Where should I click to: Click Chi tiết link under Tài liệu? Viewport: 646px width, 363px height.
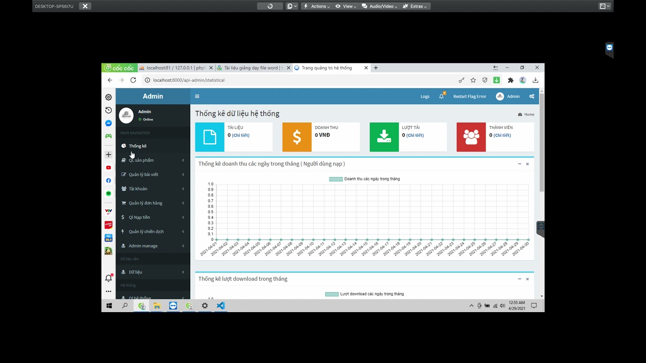tap(241, 135)
